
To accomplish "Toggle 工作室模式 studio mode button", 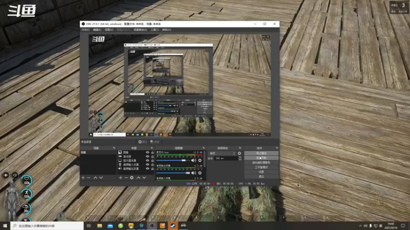I will coord(261,168).
